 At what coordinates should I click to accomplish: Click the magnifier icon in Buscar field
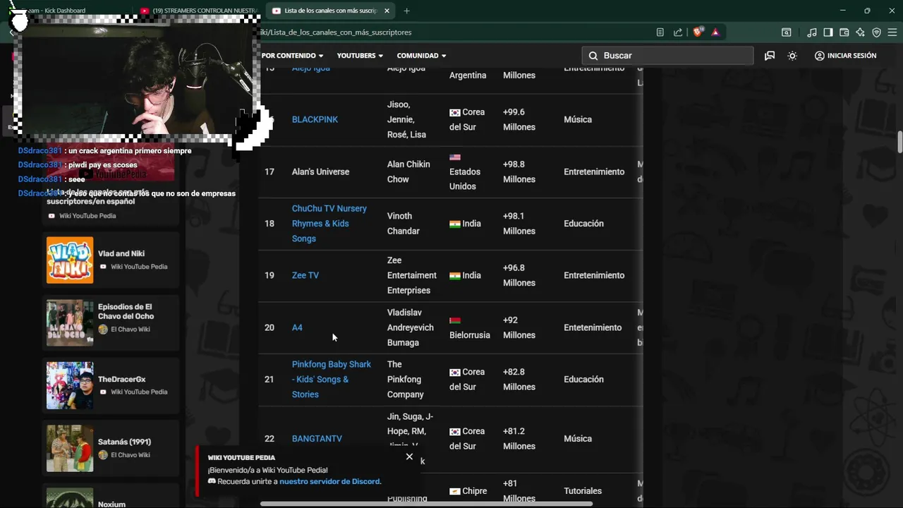point(593,56)
